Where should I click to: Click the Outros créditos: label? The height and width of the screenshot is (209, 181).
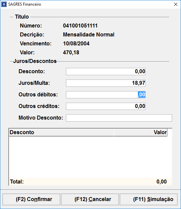point(39,106)
